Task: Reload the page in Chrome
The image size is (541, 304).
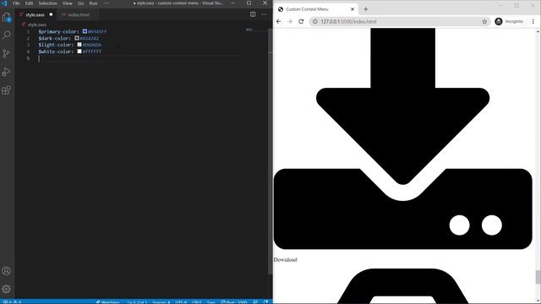Action: coord(301,21)
